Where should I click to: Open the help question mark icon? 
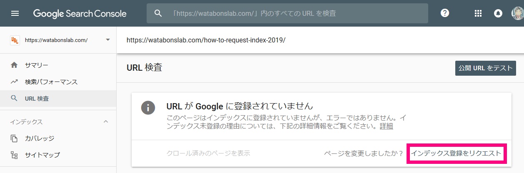pos(445,13)
